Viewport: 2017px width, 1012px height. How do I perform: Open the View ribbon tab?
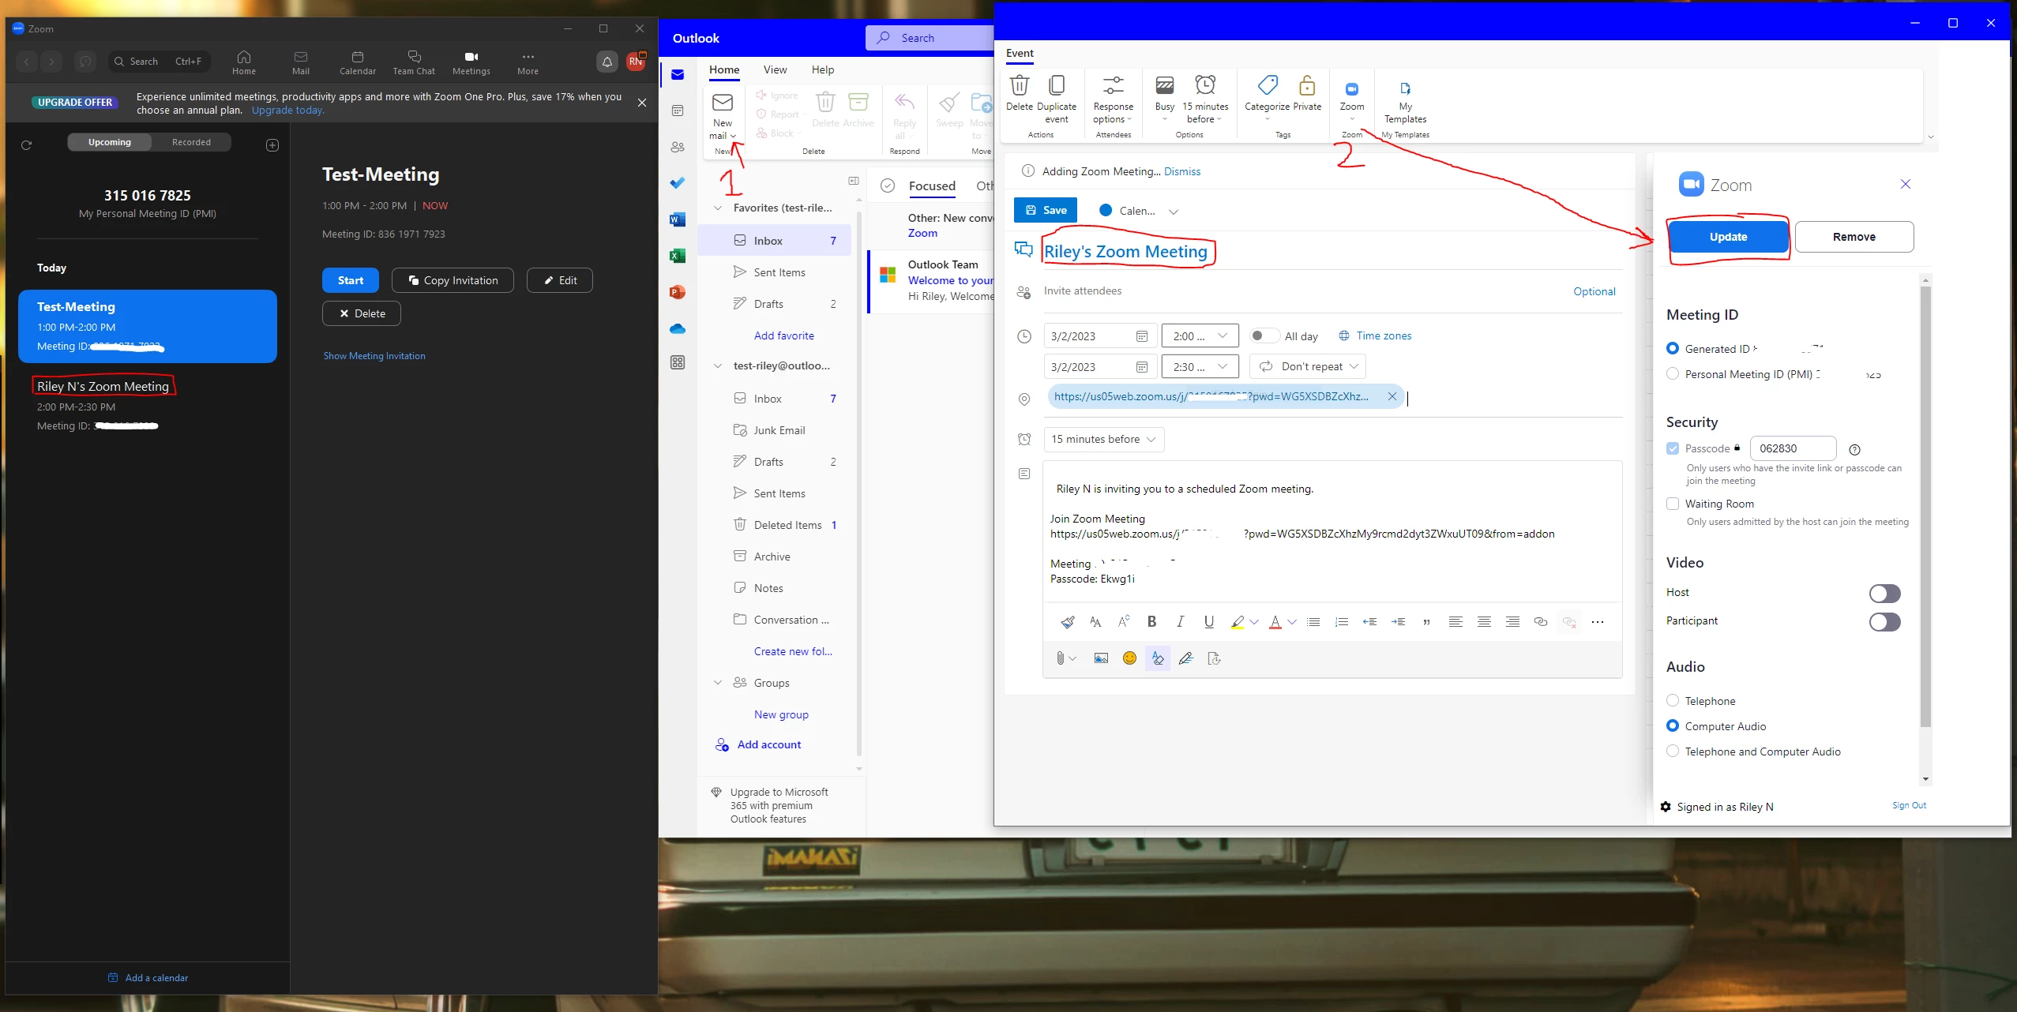[775, 69]
